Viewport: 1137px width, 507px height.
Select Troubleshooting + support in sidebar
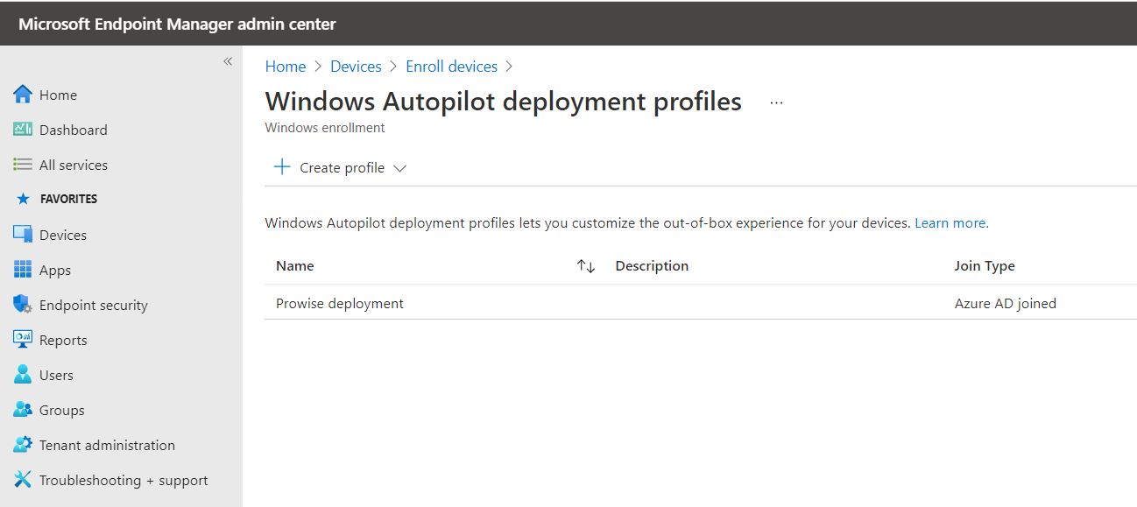point(124,481)
